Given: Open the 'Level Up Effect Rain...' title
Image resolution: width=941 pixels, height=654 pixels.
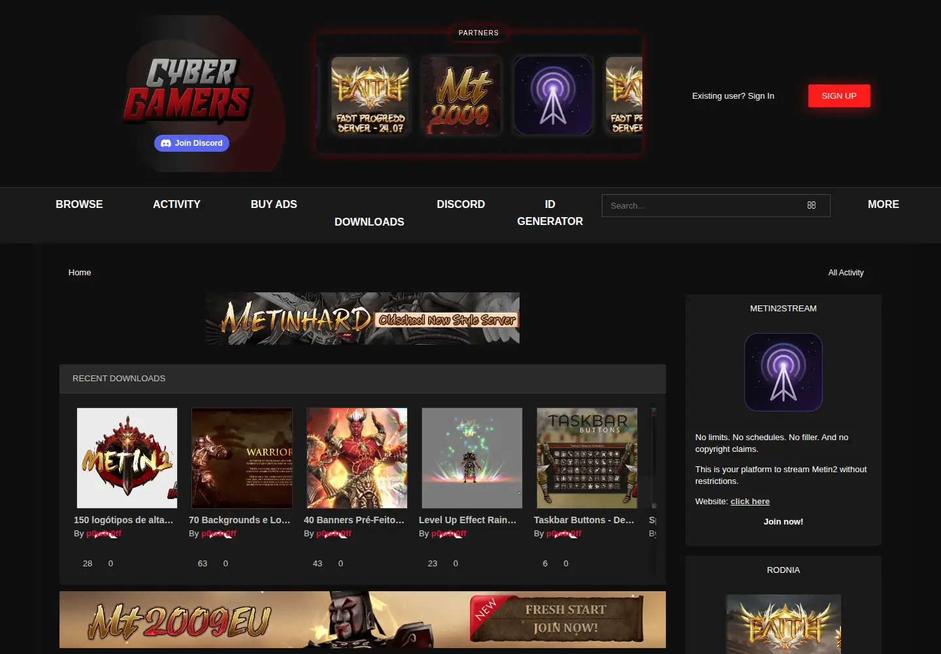Looking at the screenshot, I should click(x=468, y=520).
